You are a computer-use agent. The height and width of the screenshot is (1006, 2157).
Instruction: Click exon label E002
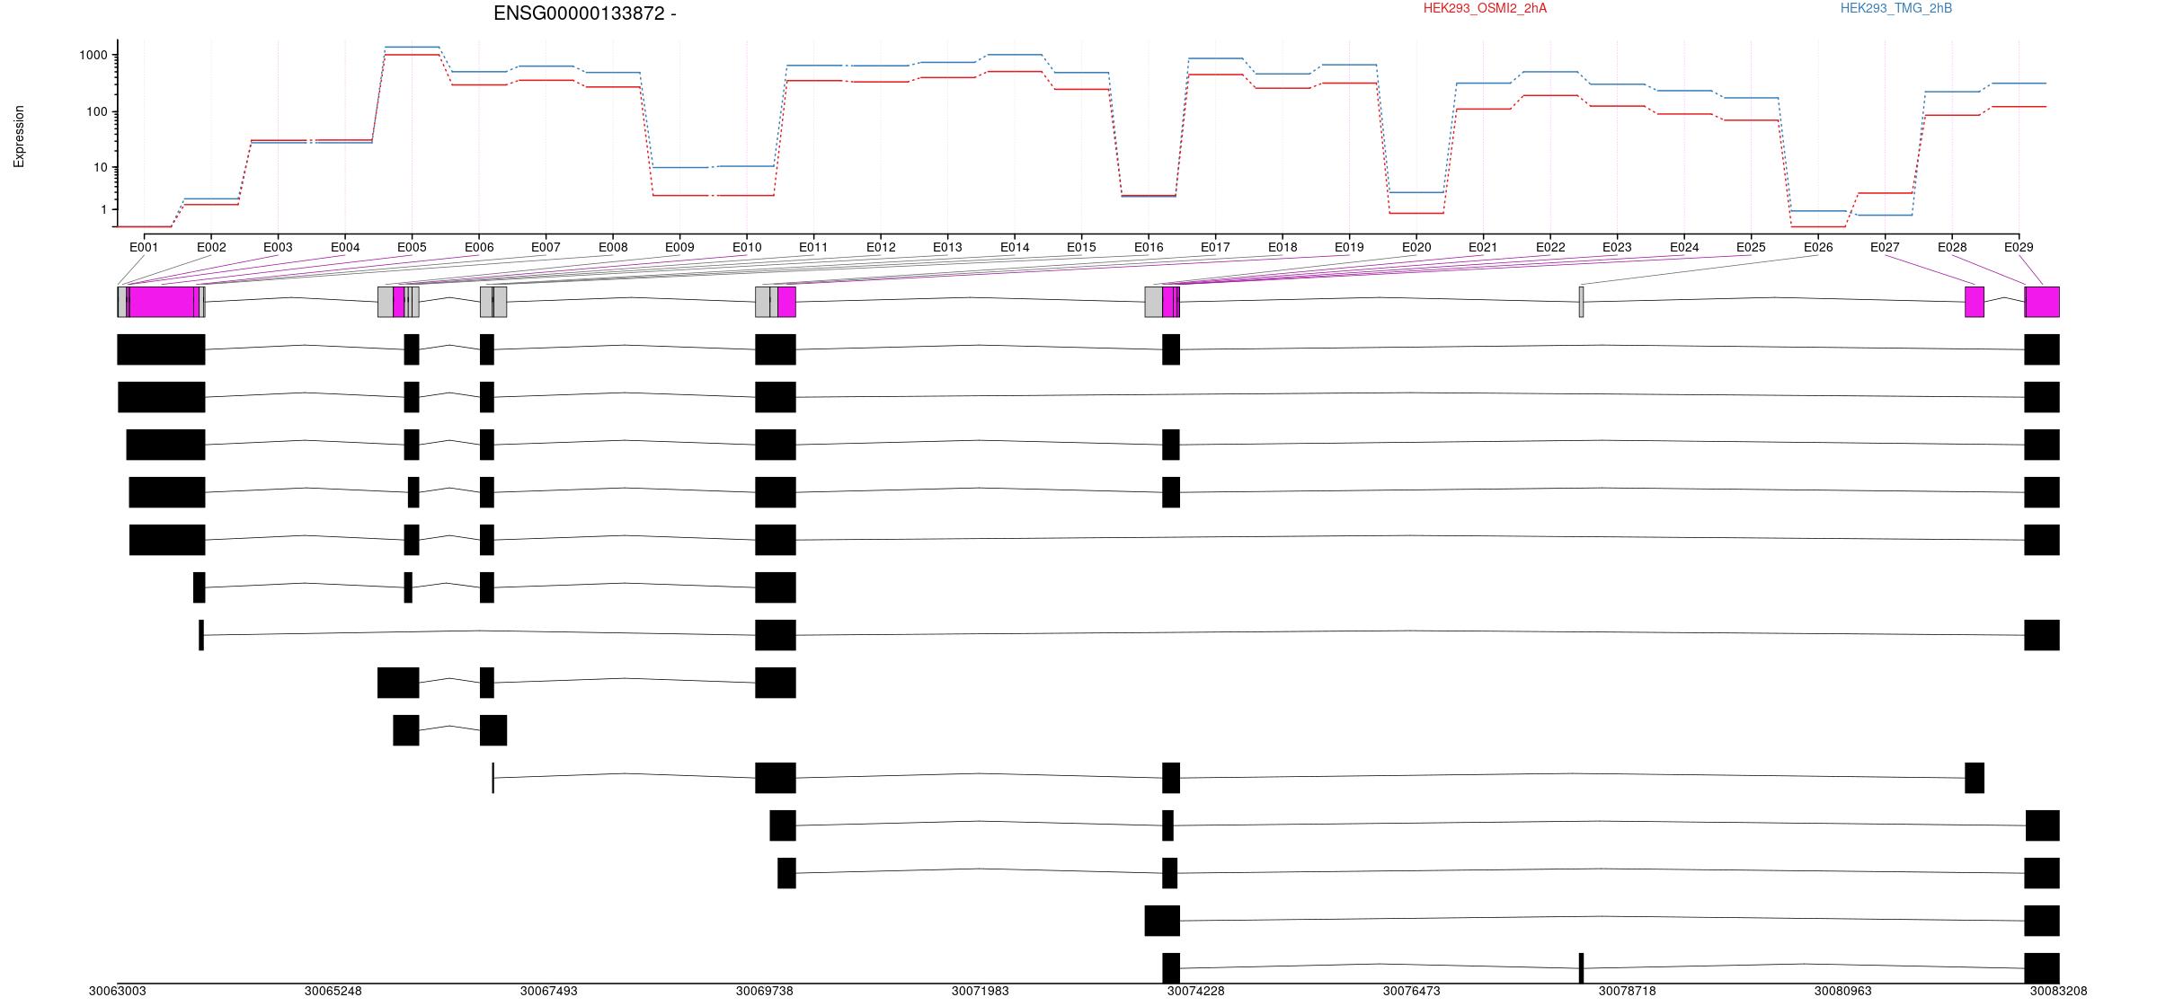click(x=211, y=247)
